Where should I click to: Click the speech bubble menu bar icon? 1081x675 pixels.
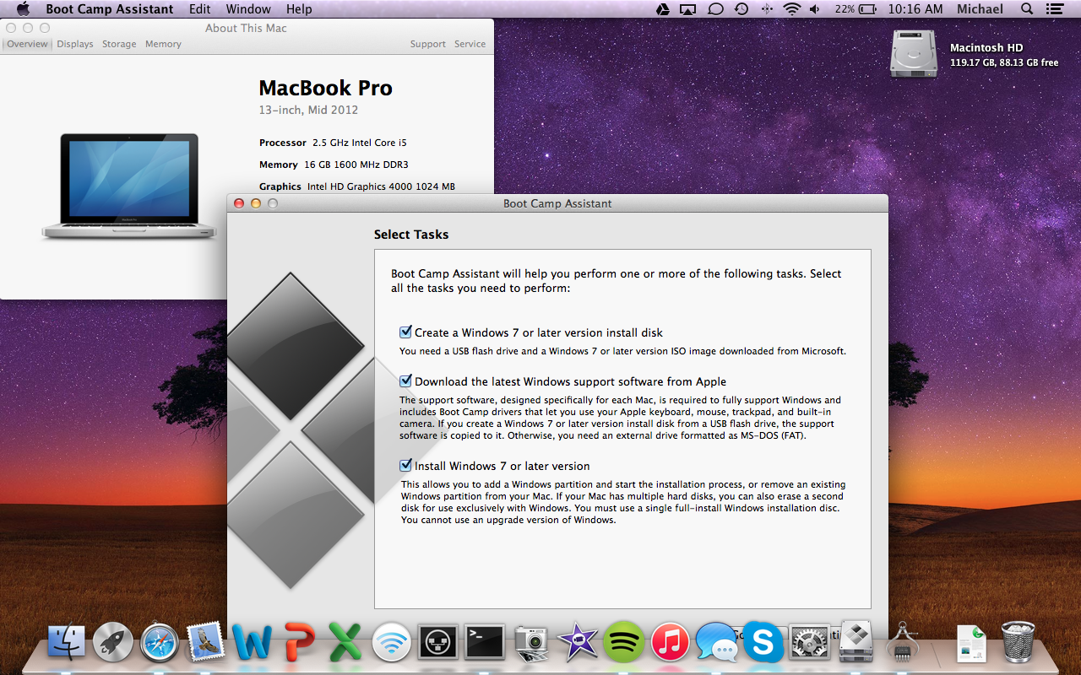coord(715,9)
